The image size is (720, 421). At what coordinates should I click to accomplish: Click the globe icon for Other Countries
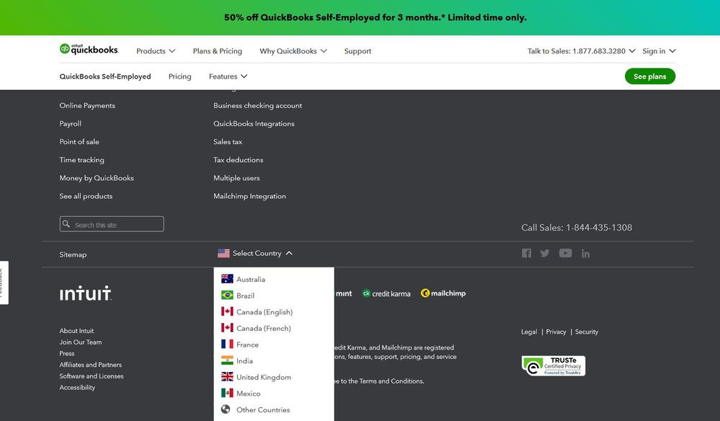click(x=226, y=409)
